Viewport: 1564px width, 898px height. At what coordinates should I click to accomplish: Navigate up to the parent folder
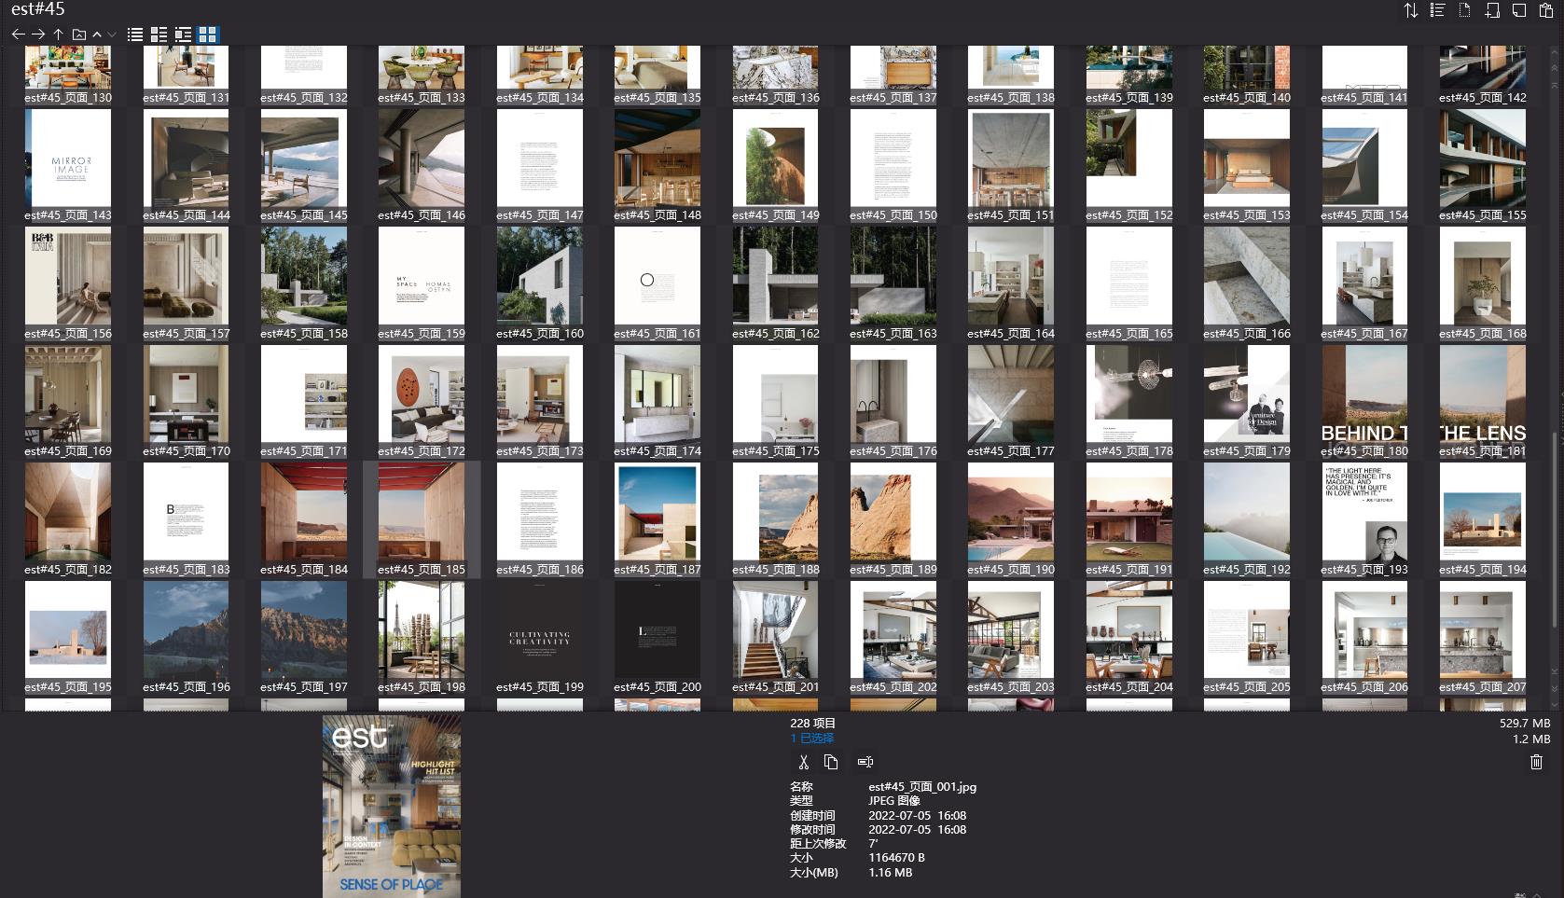(x=58, y=35)
